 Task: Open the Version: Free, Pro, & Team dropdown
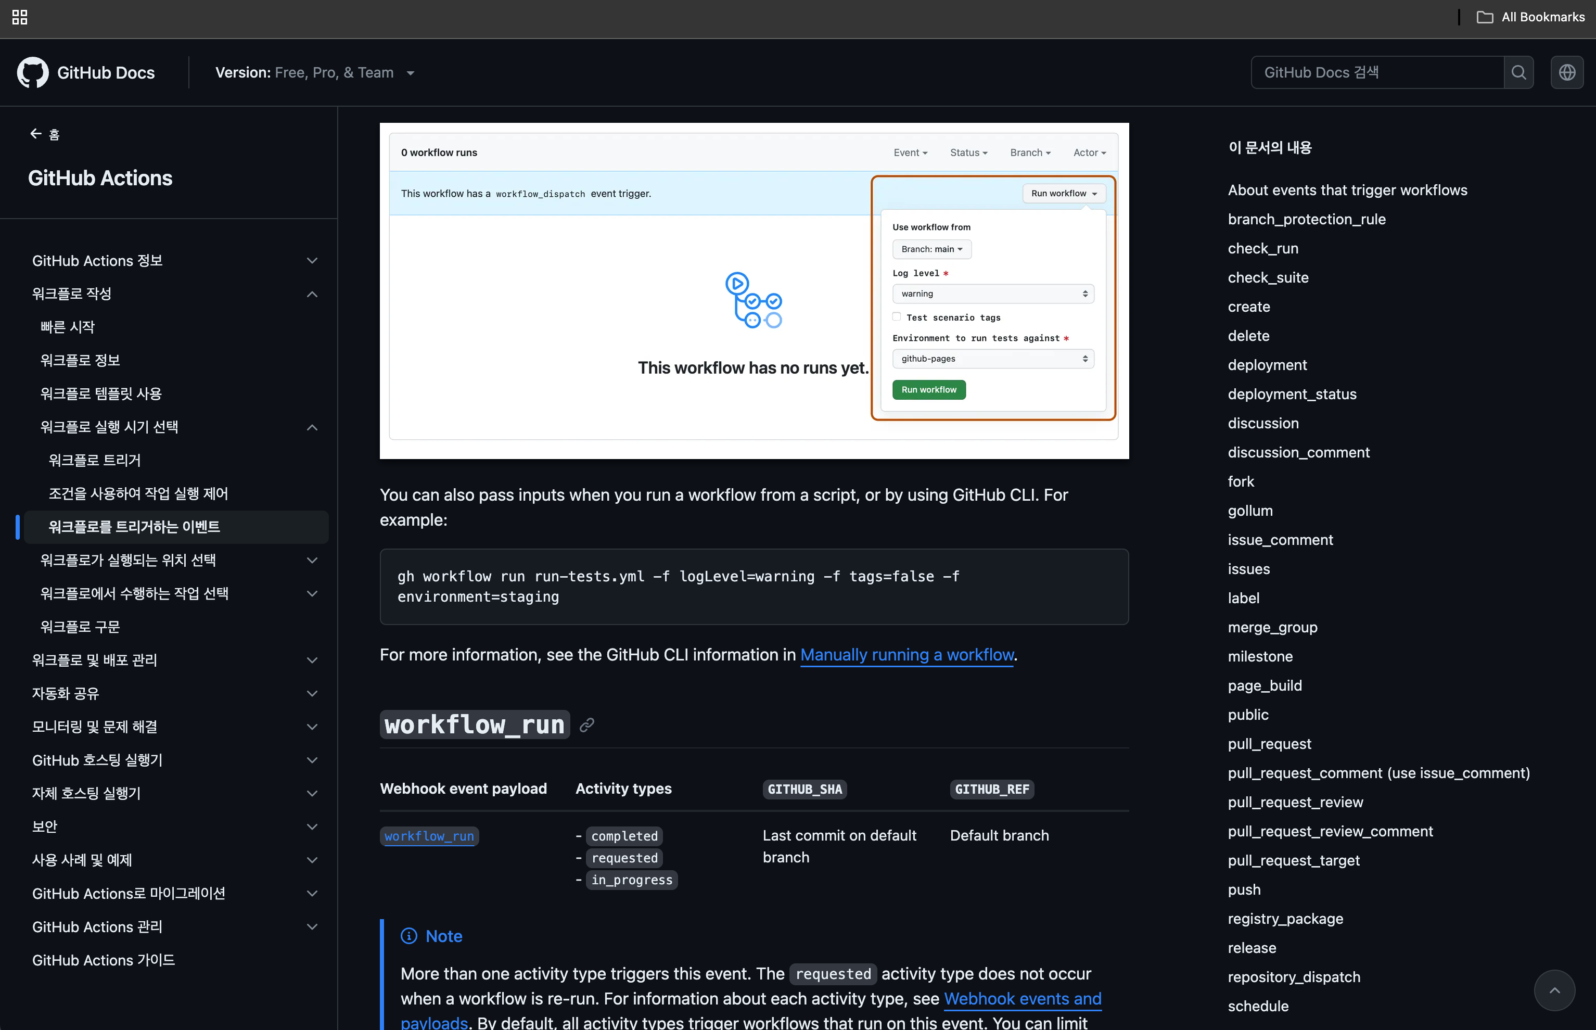[315, 72]
